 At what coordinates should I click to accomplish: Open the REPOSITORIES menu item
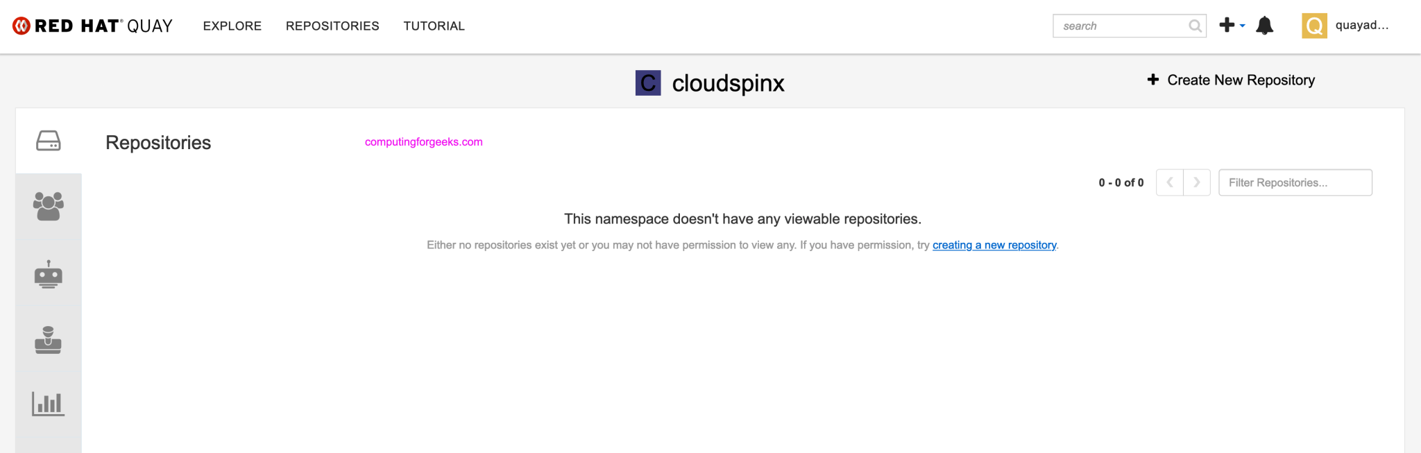332,26
